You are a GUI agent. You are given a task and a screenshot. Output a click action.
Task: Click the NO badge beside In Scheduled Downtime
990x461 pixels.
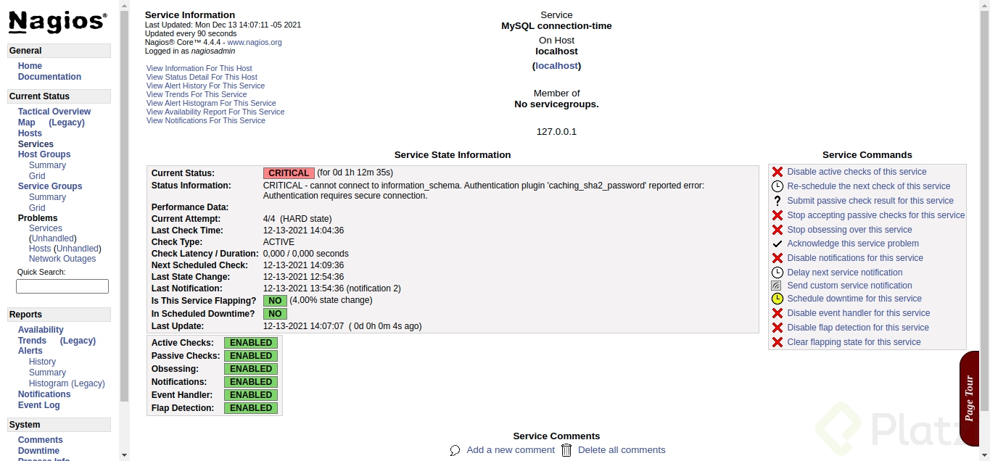275,314
